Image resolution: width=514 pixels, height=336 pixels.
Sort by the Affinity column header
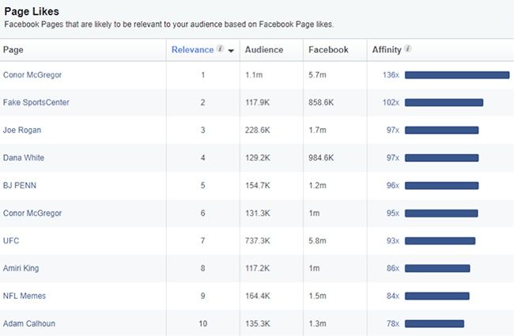pyautogui.click(x=387, y=50)
